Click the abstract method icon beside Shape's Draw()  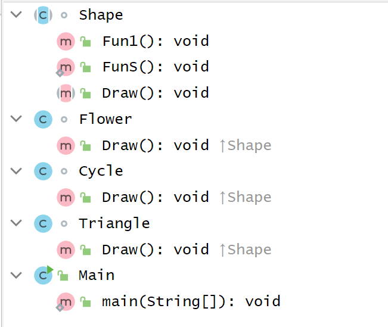[66, 93]
